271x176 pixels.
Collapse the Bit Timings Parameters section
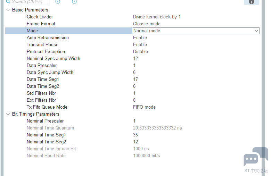click(8, 114)
